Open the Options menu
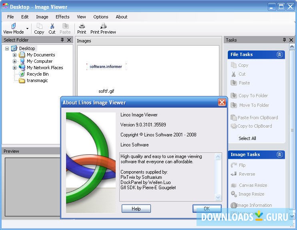Viewport: 297px width, 230px height. click(x=101, y=17)
